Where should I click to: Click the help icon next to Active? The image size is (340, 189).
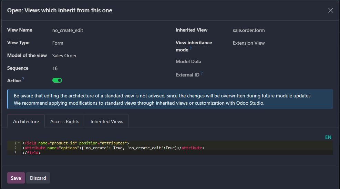[x=23, y=79]
